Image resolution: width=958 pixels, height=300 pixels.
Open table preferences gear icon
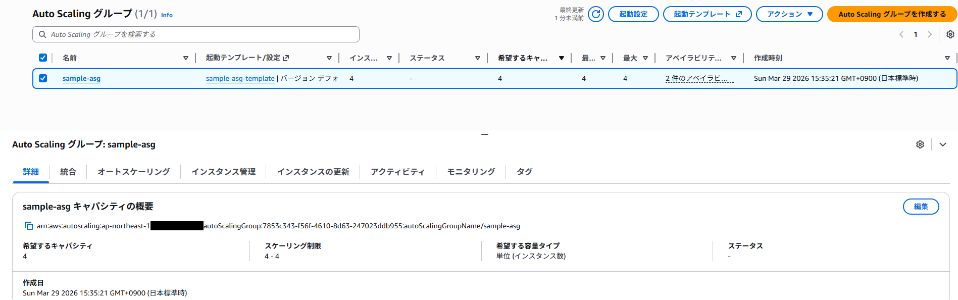pos(950,34)
